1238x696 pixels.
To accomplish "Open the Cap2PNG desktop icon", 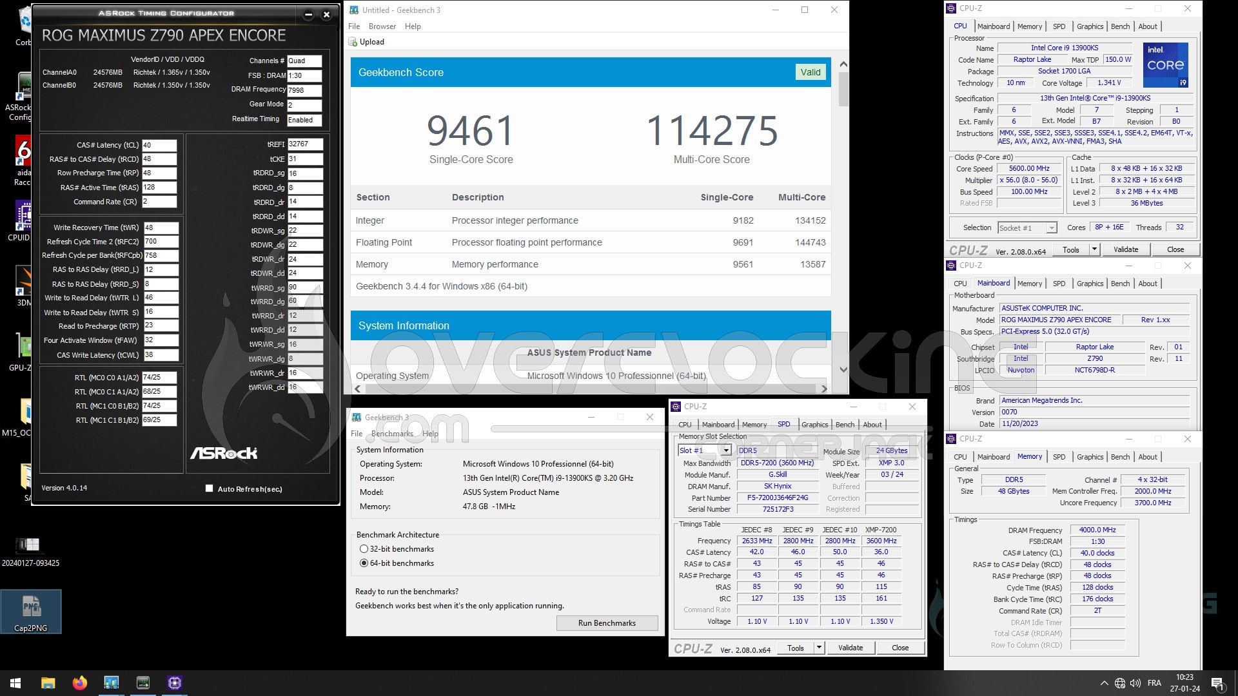I will pos(31,612).
